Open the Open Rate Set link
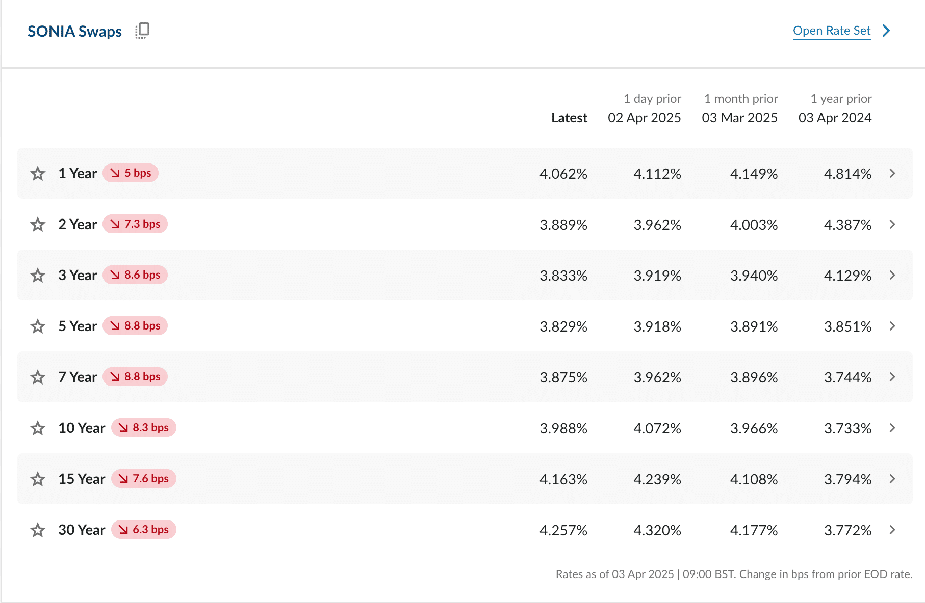Image resolution: width=925 pixels, height=603 pixels. tap(832, 31)
